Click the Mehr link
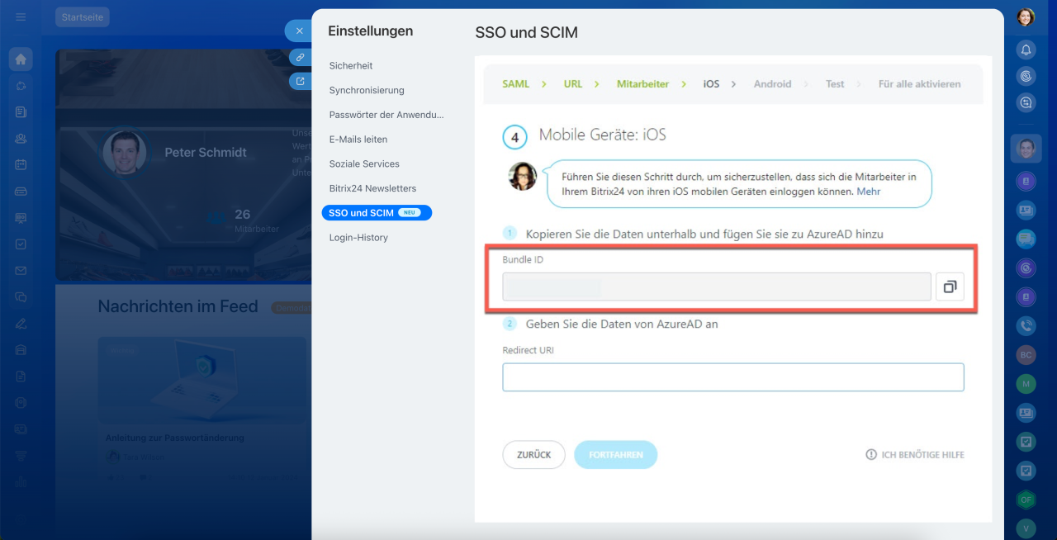 (869, 191)
